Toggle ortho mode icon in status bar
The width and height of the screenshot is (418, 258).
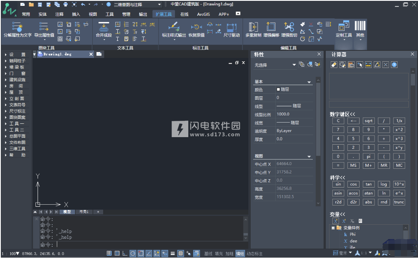[x=124, y=253]
